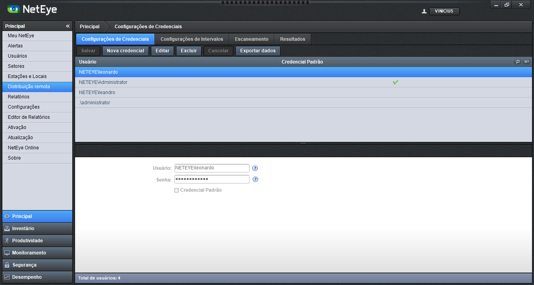
Task: Click the user profile silhouette icon
Action: coord(424,11)
